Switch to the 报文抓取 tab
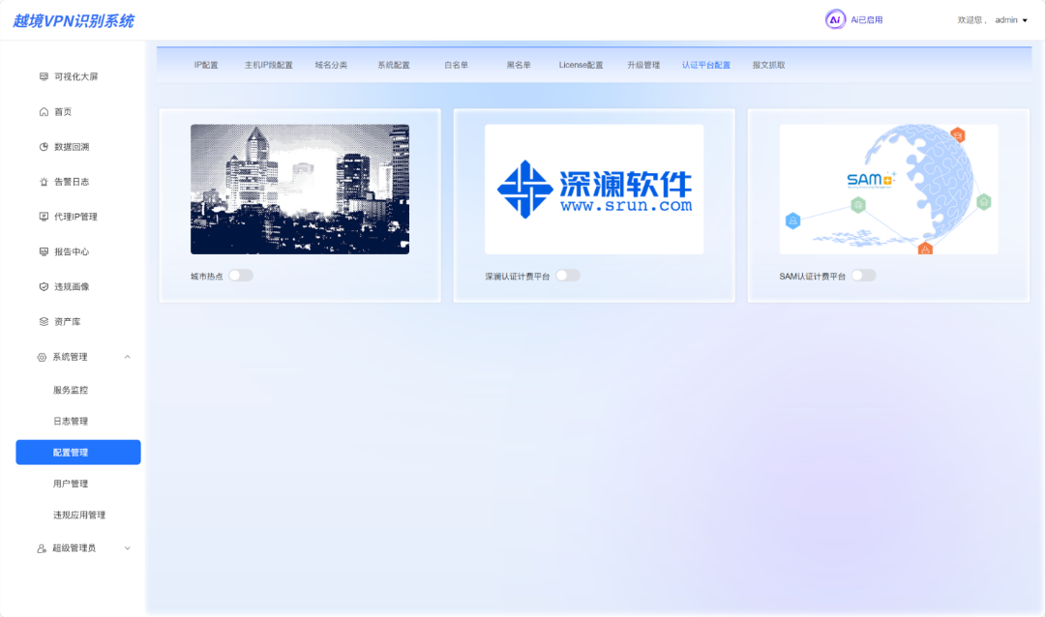 [768, 66]
